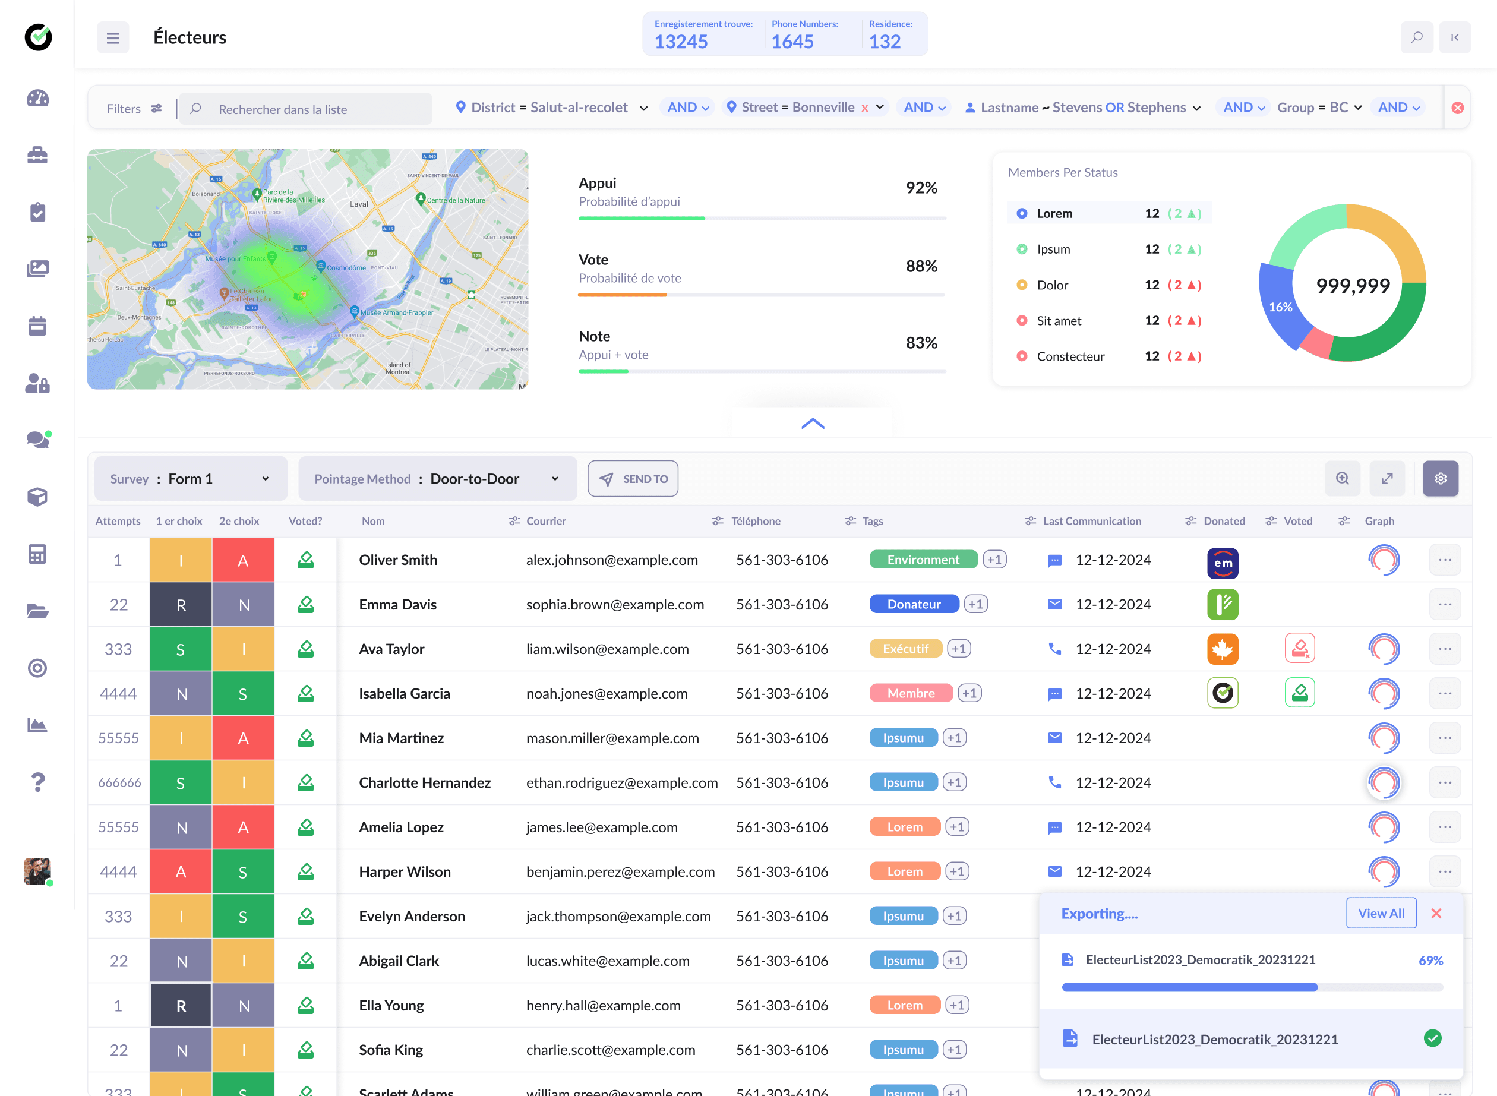Open the briefcase icon in sidebar

(38, 155)
